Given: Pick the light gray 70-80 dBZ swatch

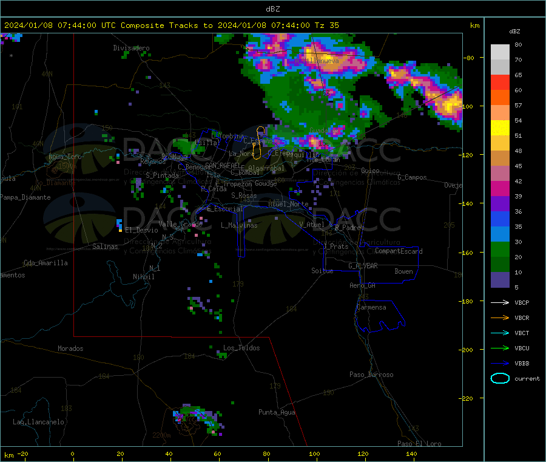Looking at the screenshot, I should tap(500, 52).
